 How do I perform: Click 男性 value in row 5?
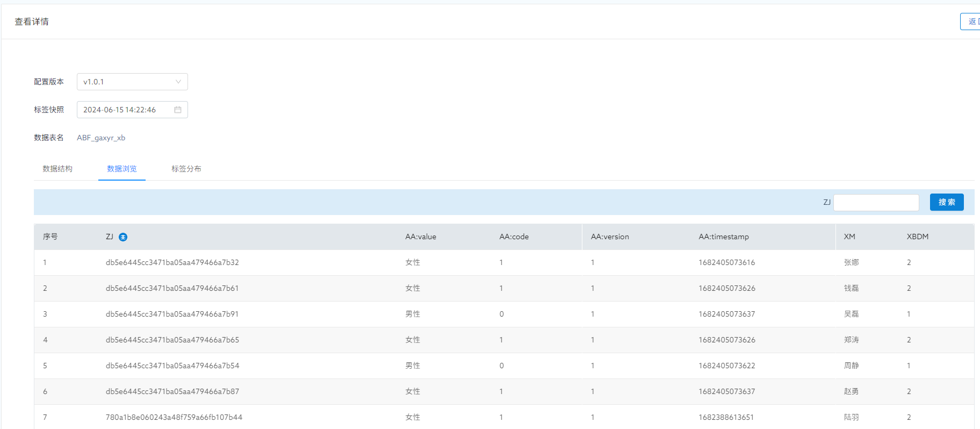pos(413,366)
